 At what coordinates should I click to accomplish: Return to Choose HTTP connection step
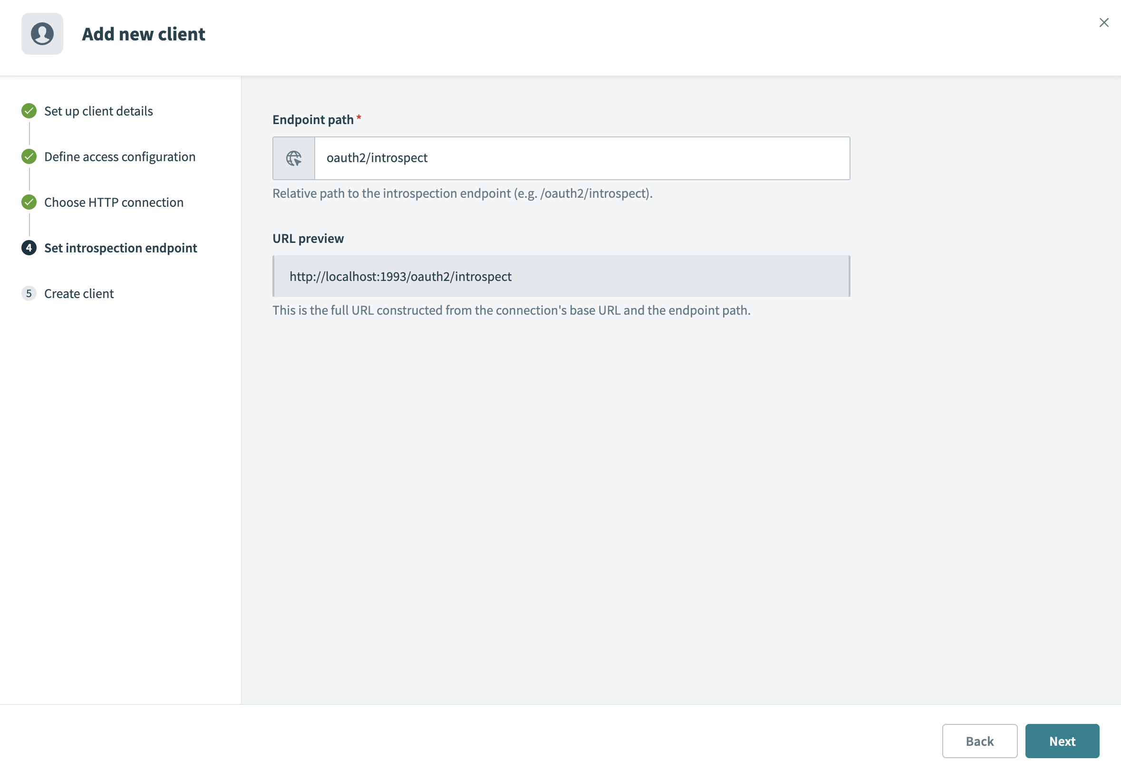coord(114,202)
